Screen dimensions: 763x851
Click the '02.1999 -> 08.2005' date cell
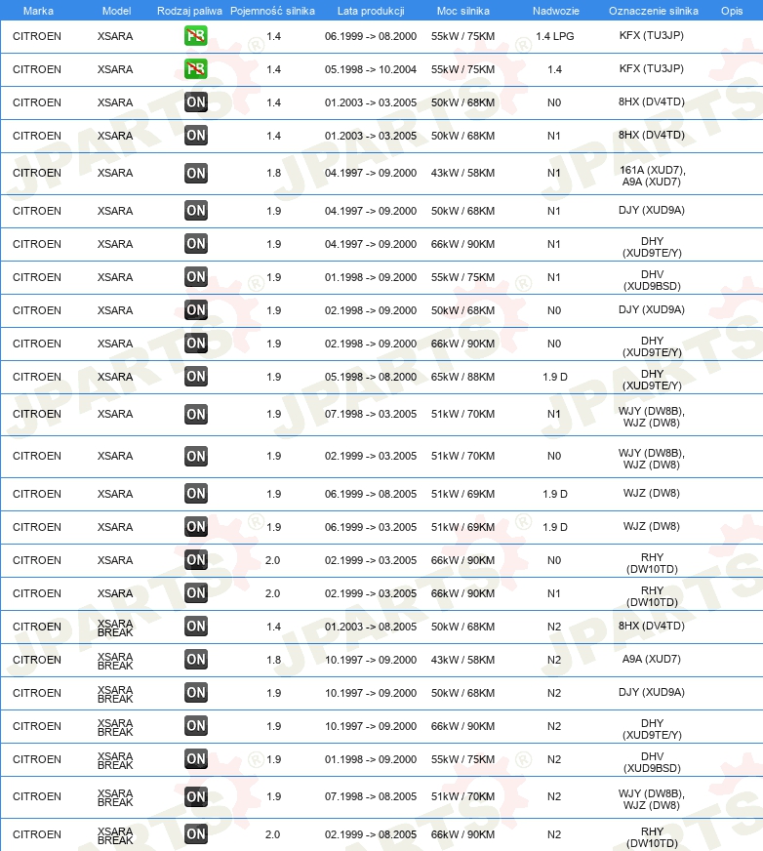point(371,834)
